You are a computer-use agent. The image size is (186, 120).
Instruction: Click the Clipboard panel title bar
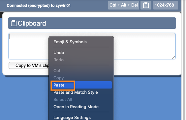coord(92,23)
